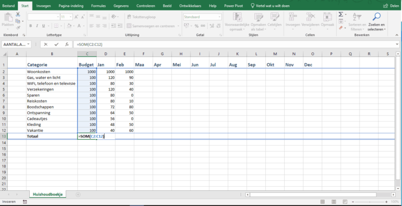Click the Invoegen cells button
Screen dimensions: 402x206
coord(293,22)
